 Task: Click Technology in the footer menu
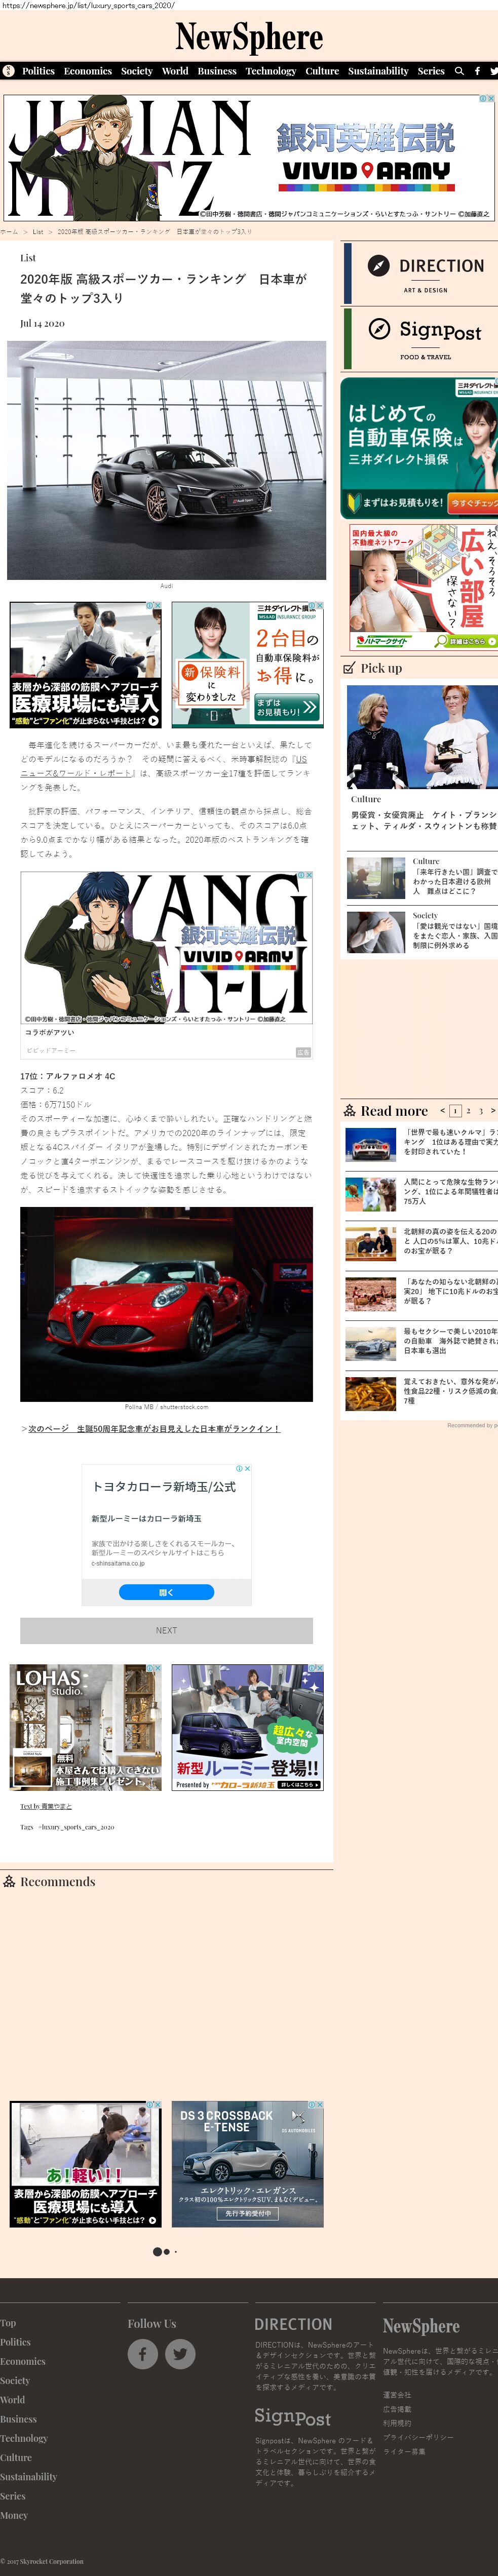24,2438
